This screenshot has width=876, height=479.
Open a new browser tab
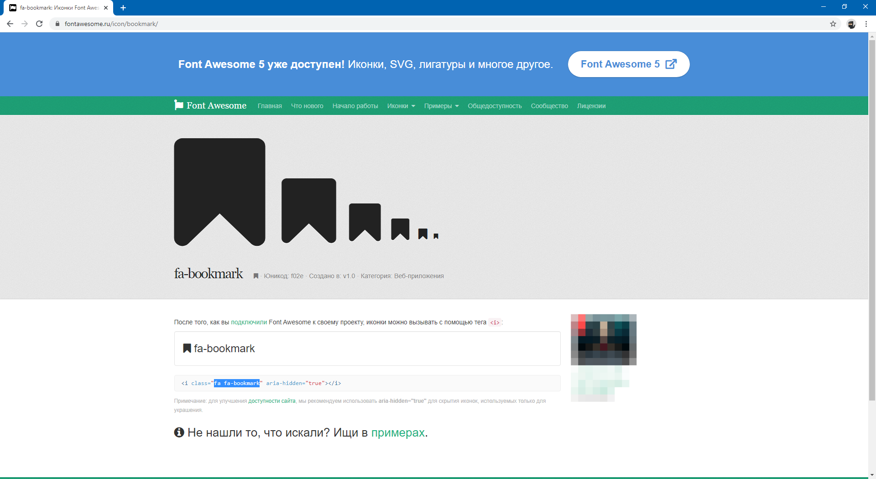(123, 8)
